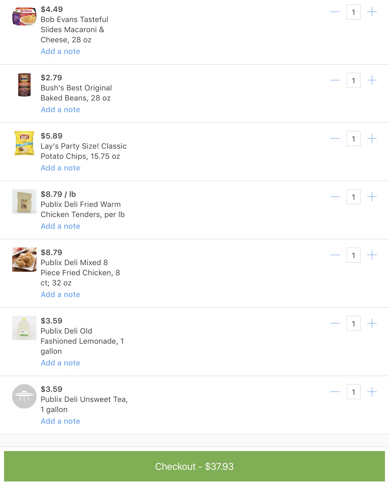Open Bush's Baked Beans can image
This screenshot has width=389, height=485.
point(24,85)
